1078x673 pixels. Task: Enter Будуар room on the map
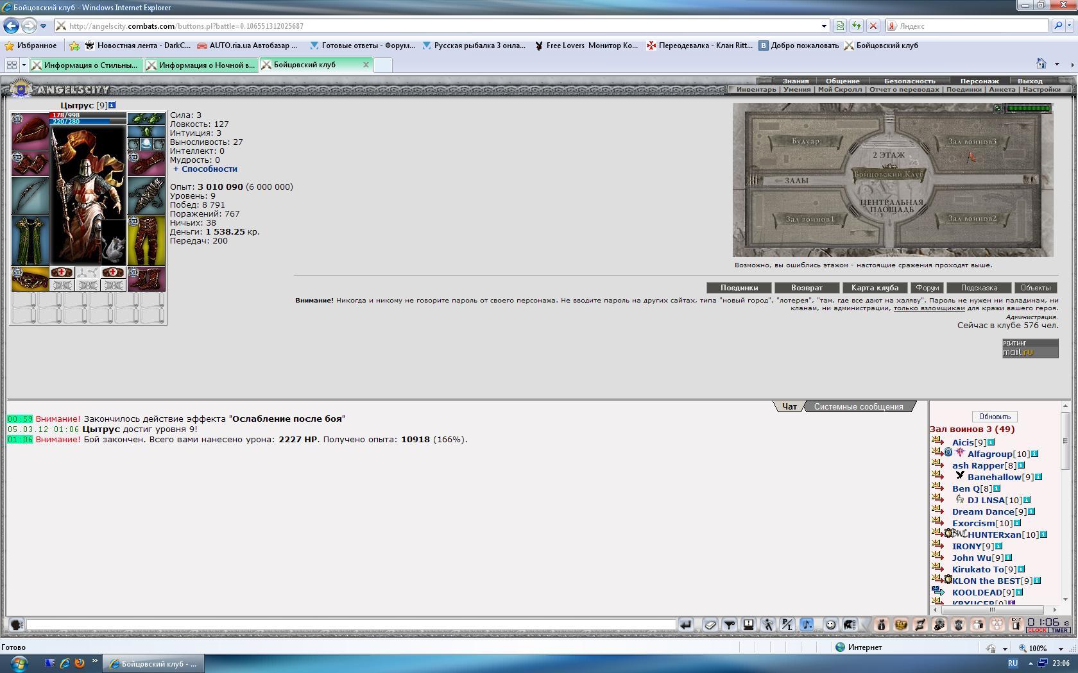(x=805, y=141)
